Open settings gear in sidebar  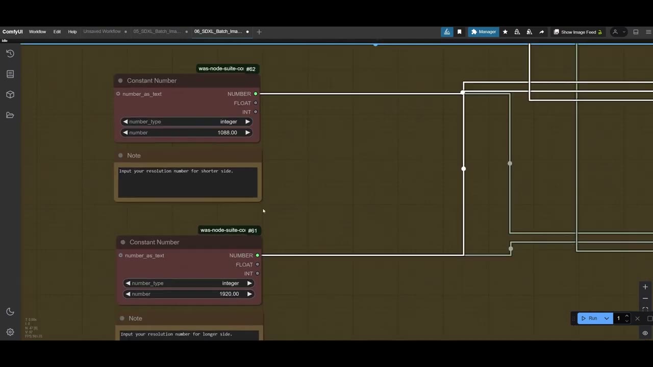10,332
